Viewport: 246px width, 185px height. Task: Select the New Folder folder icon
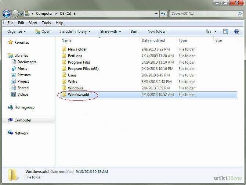(64, 49)
